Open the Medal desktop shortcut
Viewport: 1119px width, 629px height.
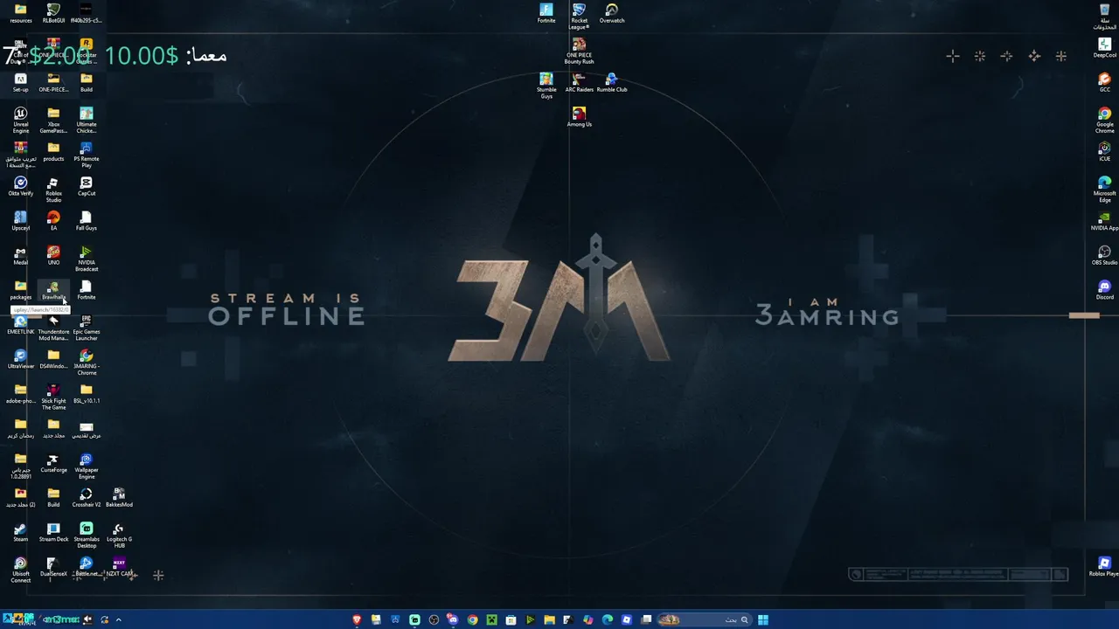pyautogui.click(x=20, y=255)
